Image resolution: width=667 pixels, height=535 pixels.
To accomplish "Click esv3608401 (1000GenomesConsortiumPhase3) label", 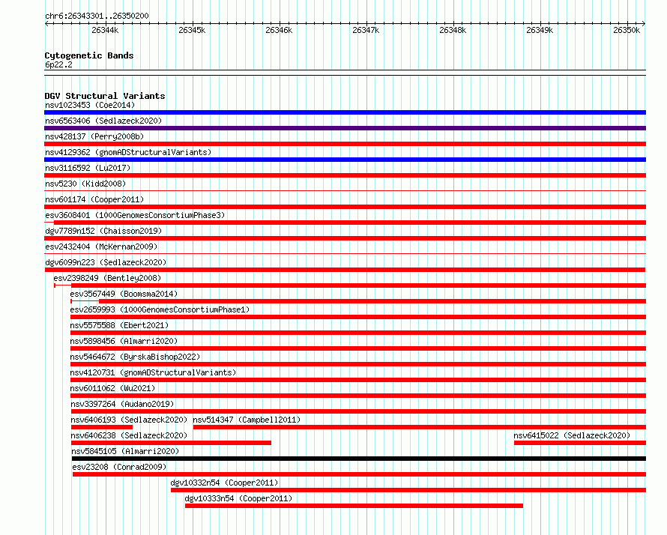I will (x=135, y=215).
